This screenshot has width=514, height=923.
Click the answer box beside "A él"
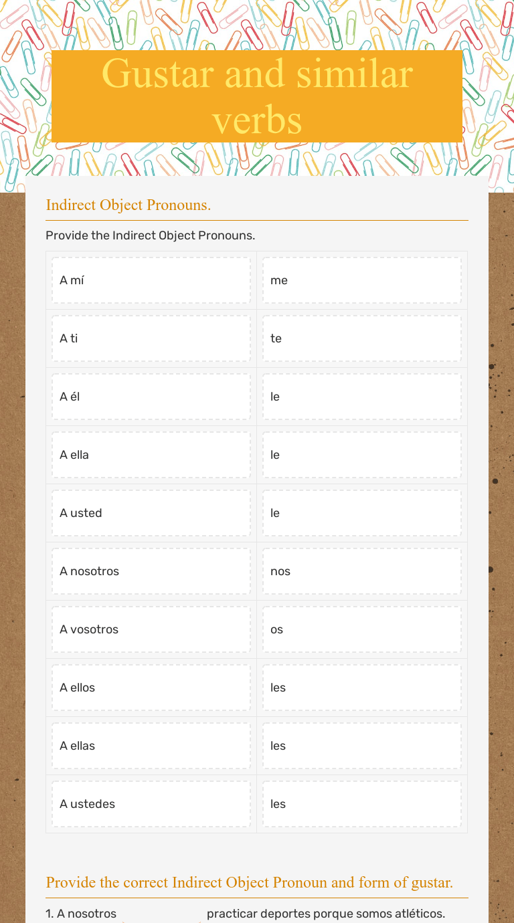pos(361,397)
